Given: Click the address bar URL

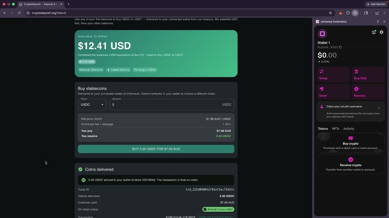Looking at the screenshot, I should [49, 13].
